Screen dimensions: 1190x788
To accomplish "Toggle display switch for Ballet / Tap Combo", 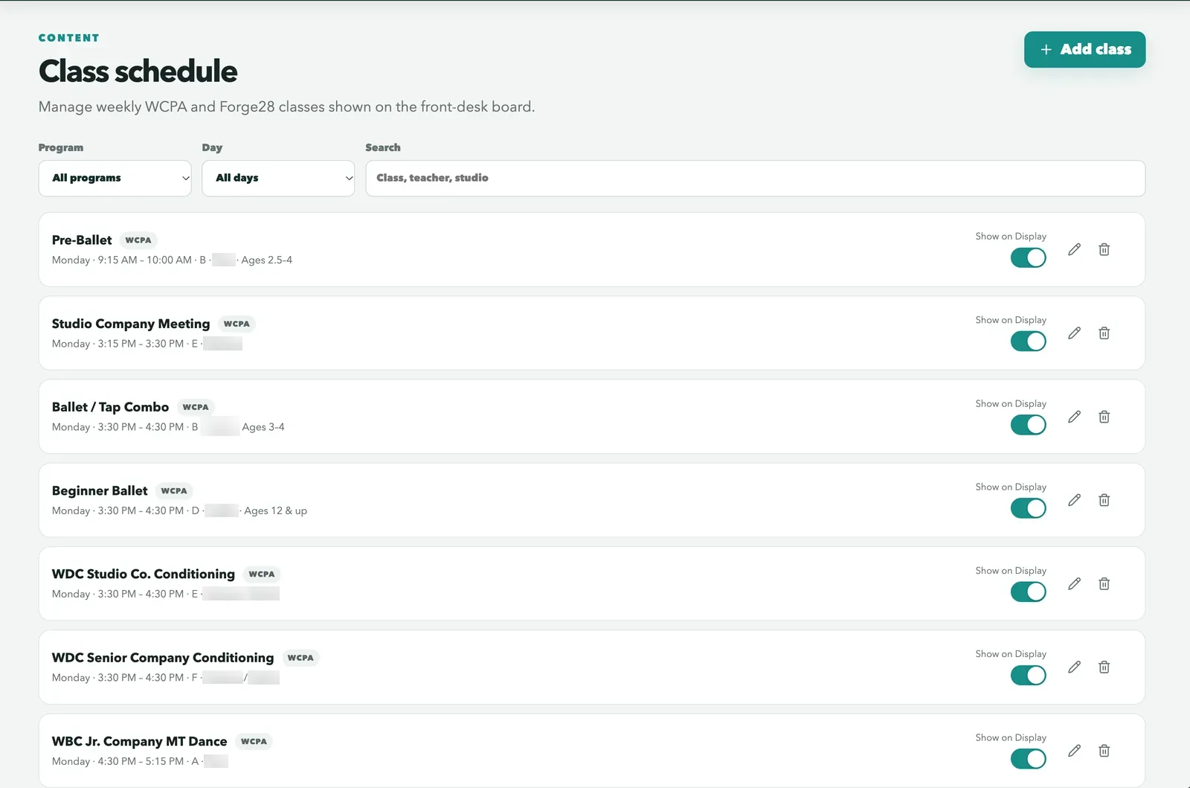I will (1028, 425).
